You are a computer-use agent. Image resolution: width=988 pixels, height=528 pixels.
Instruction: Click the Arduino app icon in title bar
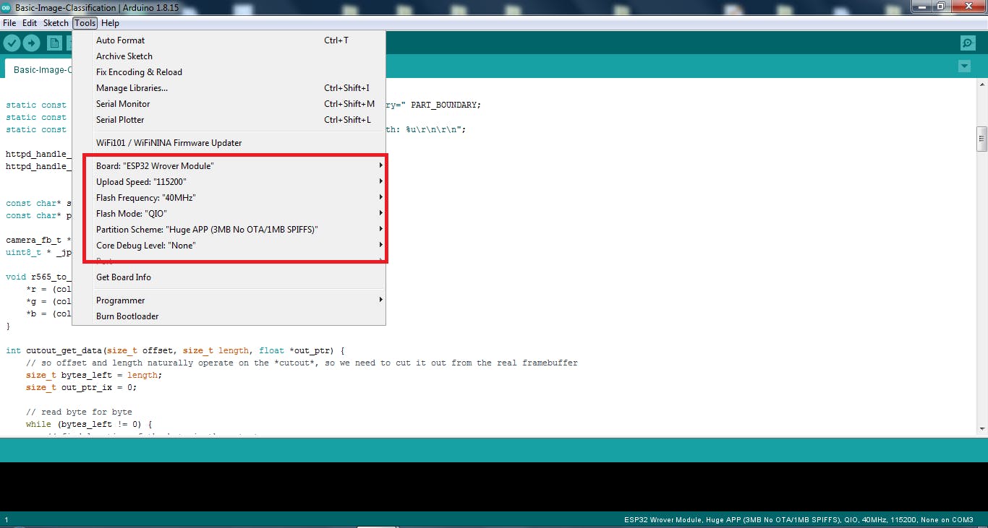7,7
